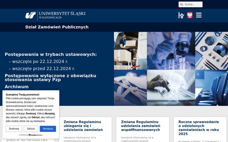The image size is (228, 142).
Task: Open the Uniwersytet Śląski logo homepage
Action: coord(55,15)
